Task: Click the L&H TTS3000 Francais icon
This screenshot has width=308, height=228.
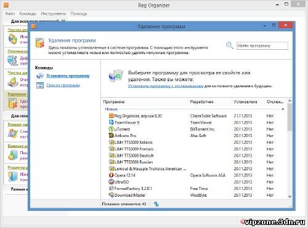Action: [111, 149]
